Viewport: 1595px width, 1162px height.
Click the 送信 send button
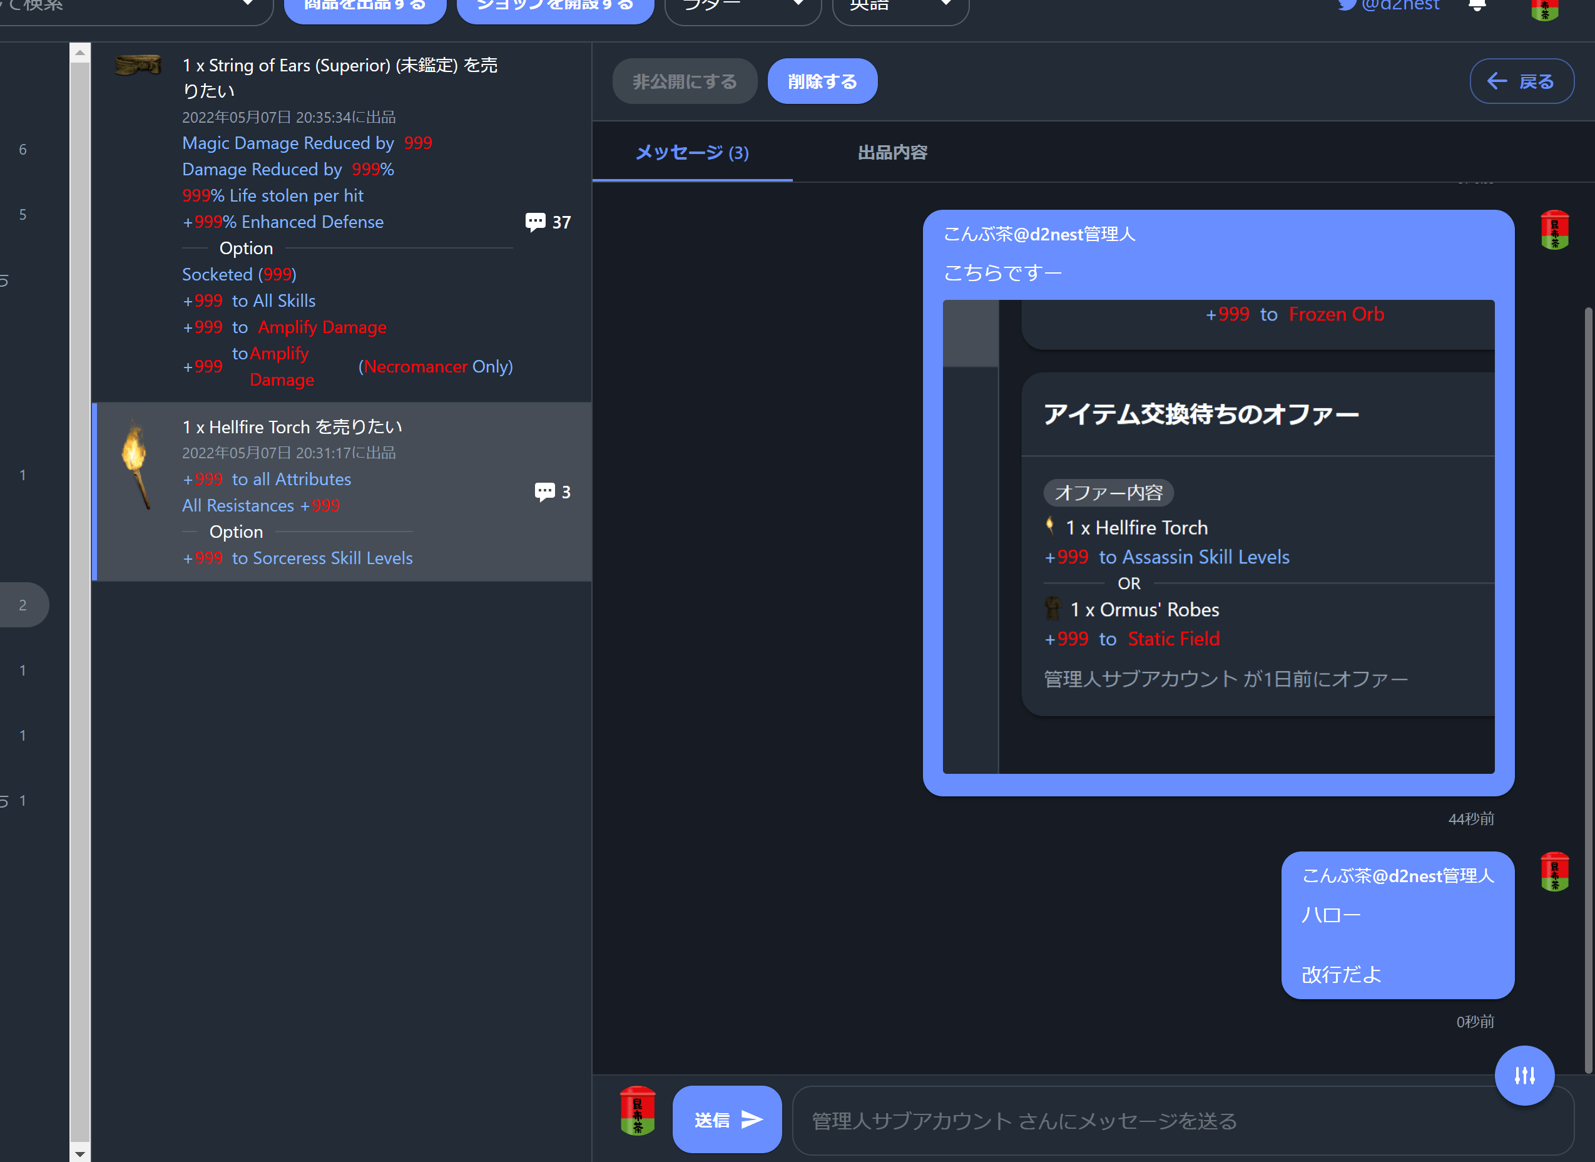tap(726, 1119)
